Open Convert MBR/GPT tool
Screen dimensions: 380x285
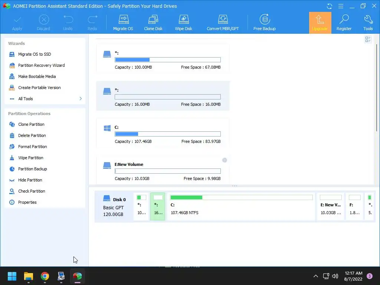point(223,23)
